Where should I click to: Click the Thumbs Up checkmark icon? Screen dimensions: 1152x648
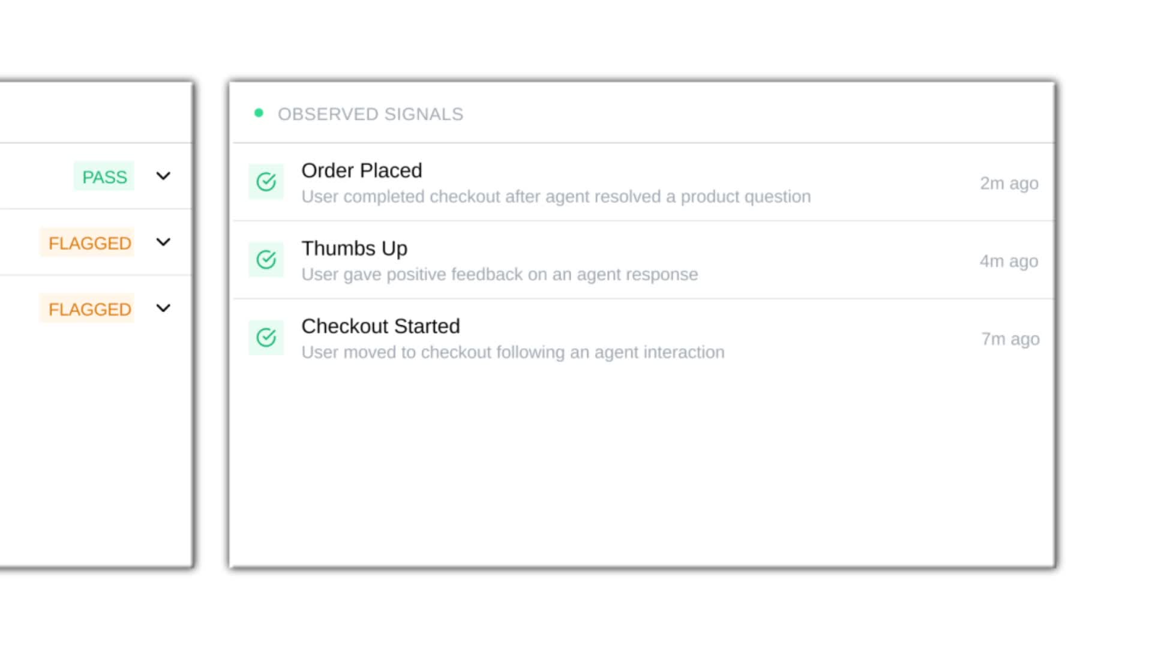[x=266, y=260]
